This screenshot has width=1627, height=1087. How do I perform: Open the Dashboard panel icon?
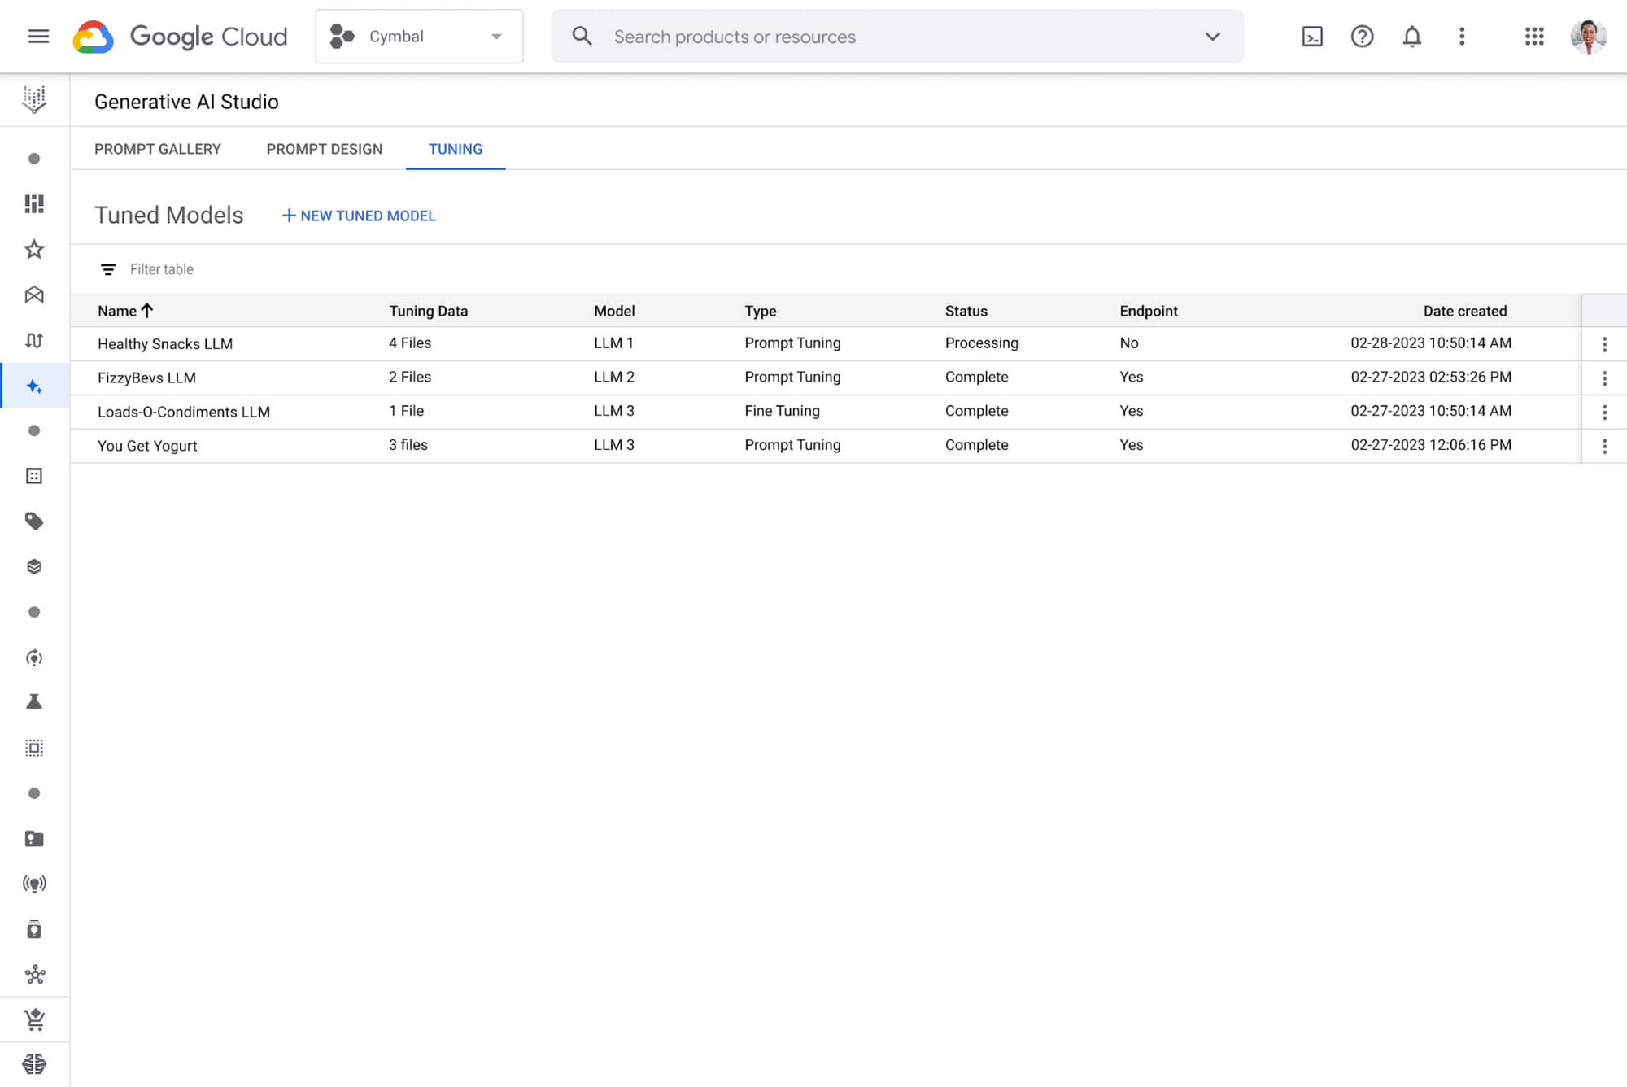click(34, 203)
